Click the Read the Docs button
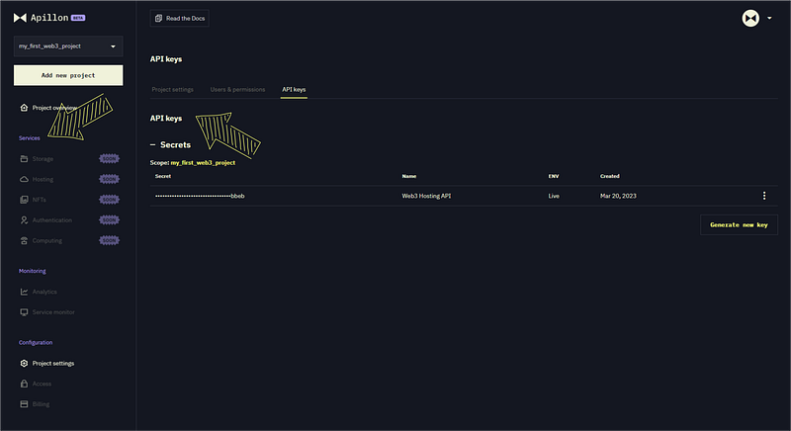Viewport: 791px width, 431px height. coord(180,18)
